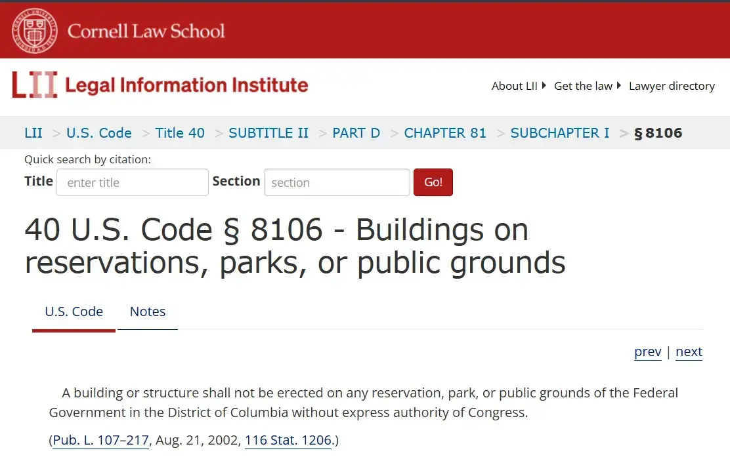This screenshot has width=730, height=461.
Task: Expand the About LII dropdown arrow
Action: pos(544,86)
